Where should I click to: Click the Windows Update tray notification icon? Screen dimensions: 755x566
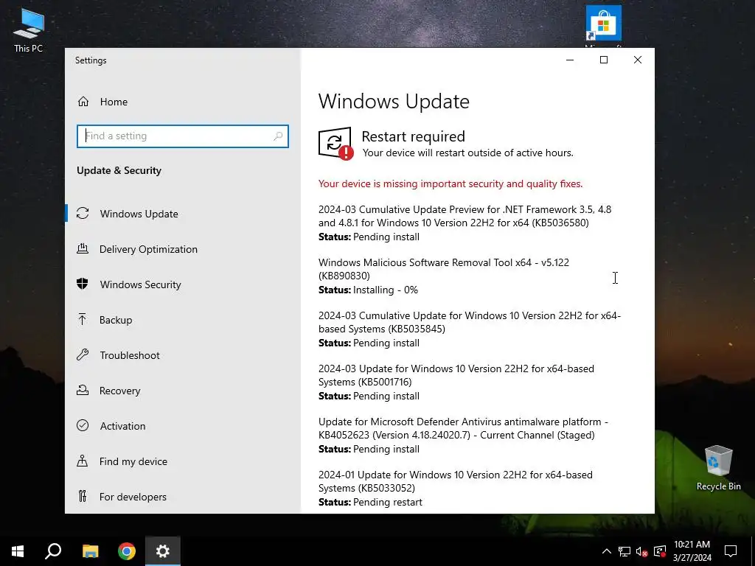click(x=660, y=551)
